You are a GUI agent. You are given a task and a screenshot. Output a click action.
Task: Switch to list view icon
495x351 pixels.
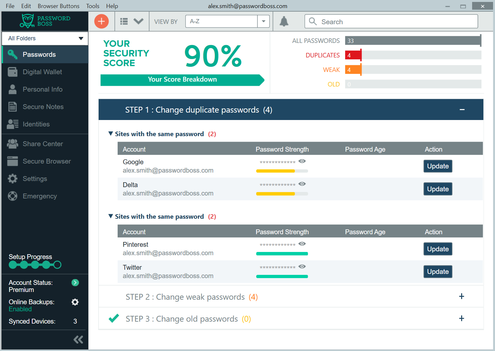click(x=124, y=22)
